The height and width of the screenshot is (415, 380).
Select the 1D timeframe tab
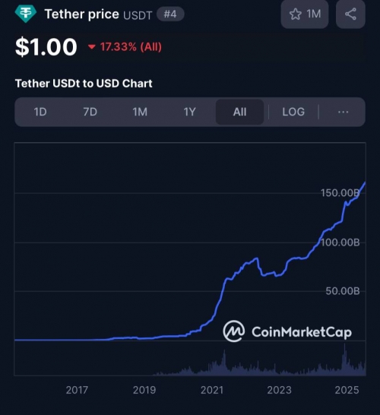pos(40,112)
